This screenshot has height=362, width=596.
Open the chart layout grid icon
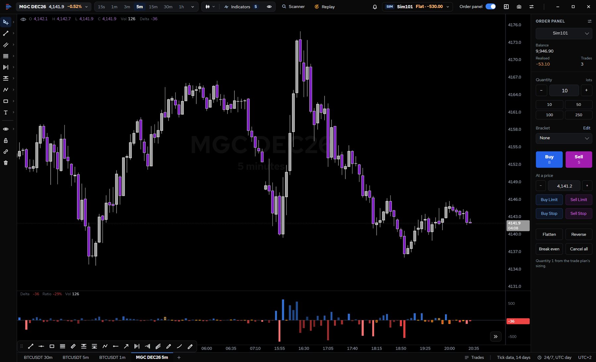point(506,7)
